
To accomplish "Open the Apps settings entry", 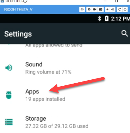I will click(x=65, y=95).
